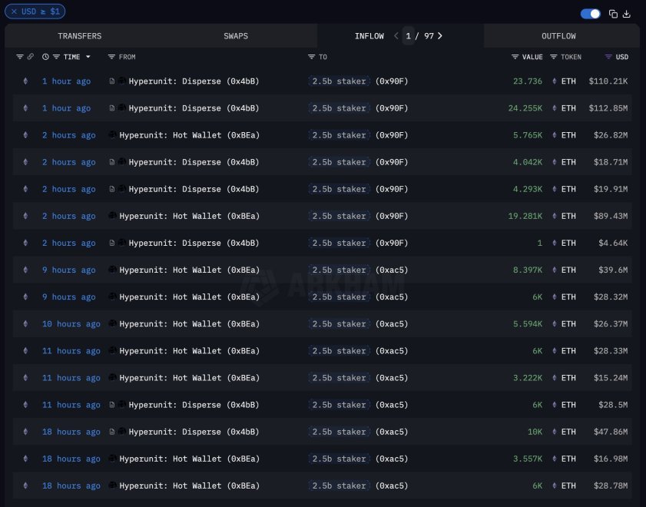Click the 1 / 97 page indicator
646x507 pixels.
coord(413,35)
